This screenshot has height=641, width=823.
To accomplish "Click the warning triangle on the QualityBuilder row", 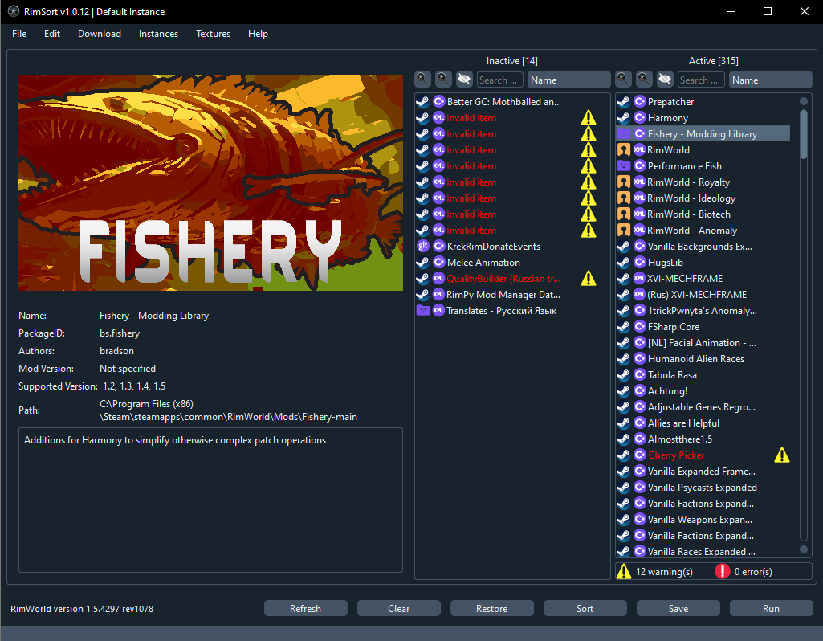I will pos(589,278).
